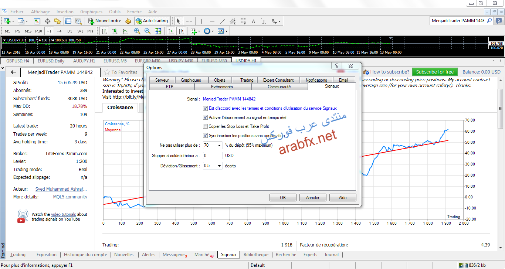
Task: Click the Profiles toolbar icon
Action: click(21, 21)
